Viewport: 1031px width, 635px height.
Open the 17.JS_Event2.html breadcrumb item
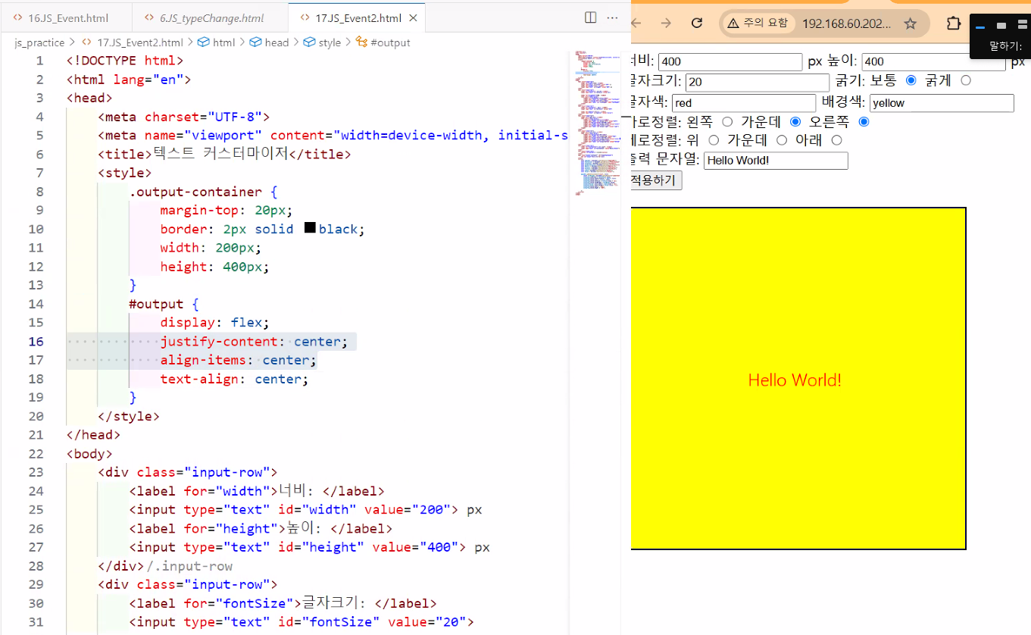pos(133,42)
